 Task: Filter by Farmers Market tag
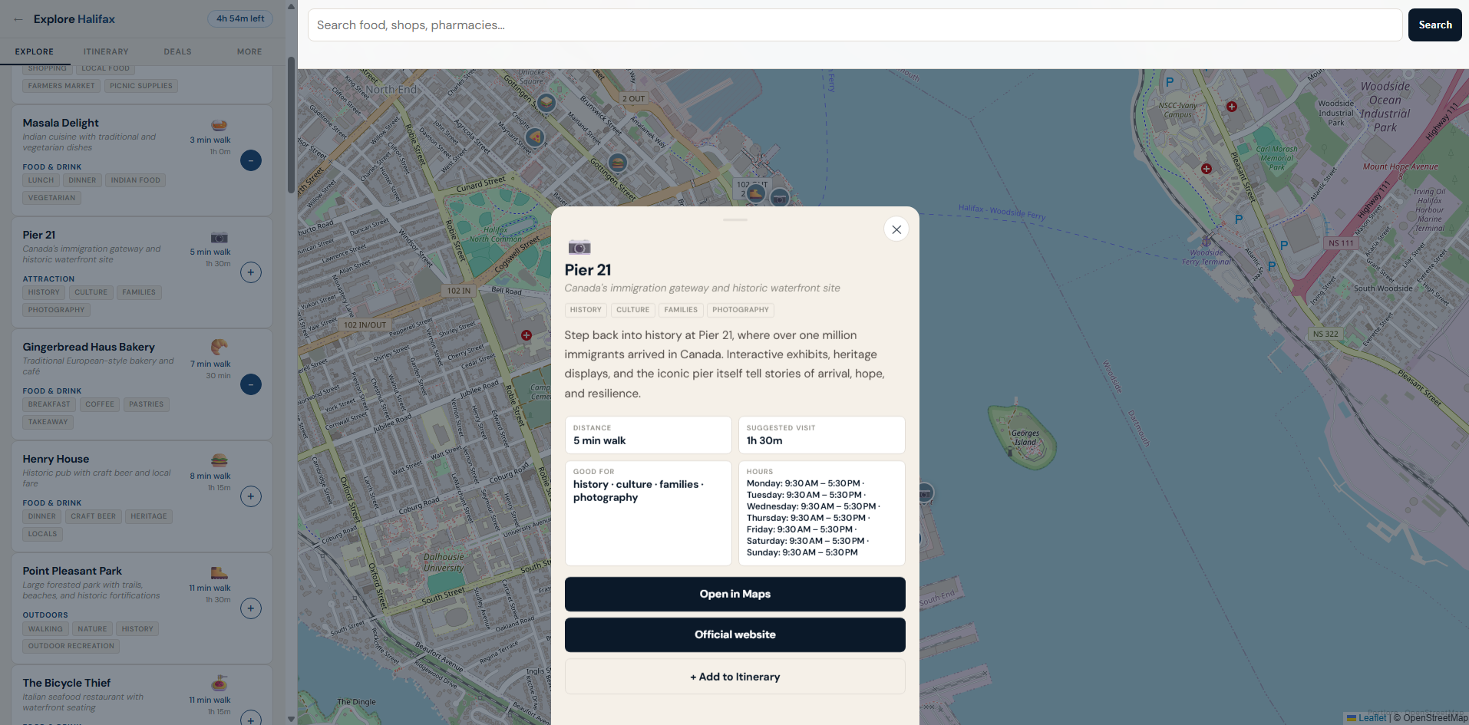(61, 86)
